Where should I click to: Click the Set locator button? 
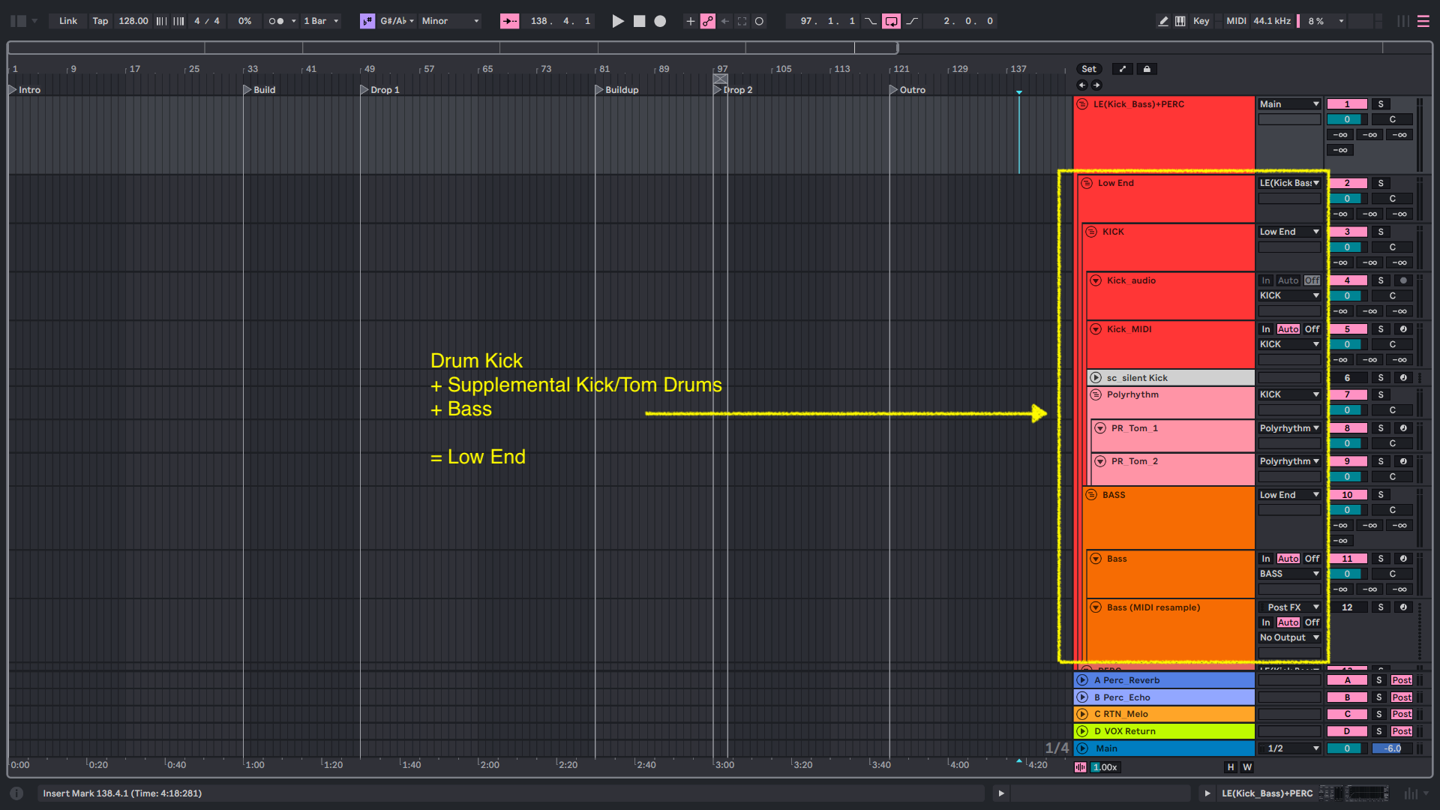(x=1088, y=69)
